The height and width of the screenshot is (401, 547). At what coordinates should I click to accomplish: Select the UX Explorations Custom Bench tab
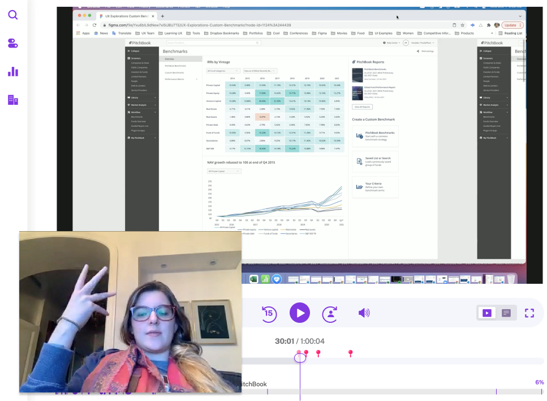(x=127, y=16)
